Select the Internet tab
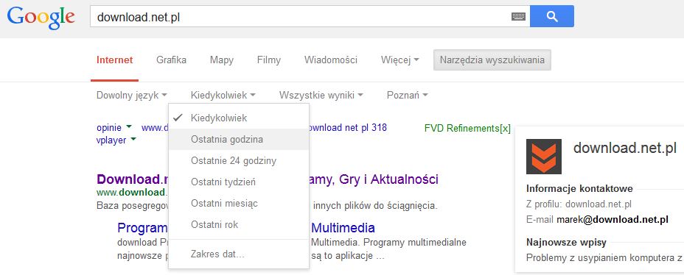This screenshot has height=275, width=684. 115,60
